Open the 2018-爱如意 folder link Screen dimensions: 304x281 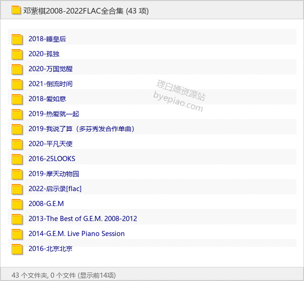47,99
